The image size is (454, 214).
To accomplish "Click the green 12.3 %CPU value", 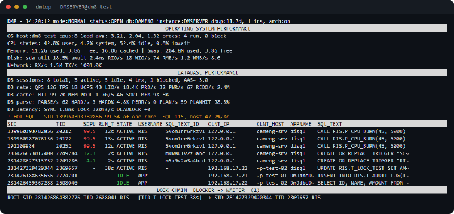I will click(x=90, y=153).
